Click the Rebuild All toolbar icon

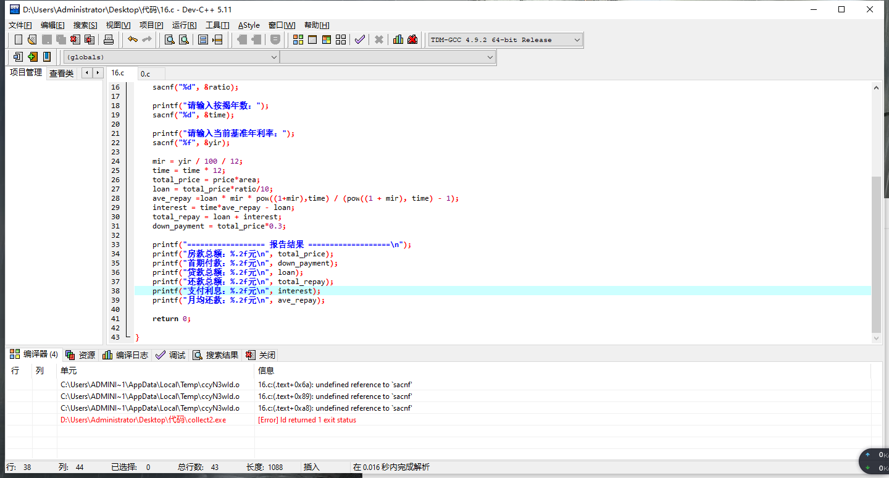pos(341,40)
